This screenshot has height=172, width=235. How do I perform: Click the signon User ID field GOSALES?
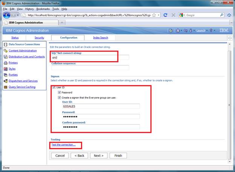tap(101, 106)
